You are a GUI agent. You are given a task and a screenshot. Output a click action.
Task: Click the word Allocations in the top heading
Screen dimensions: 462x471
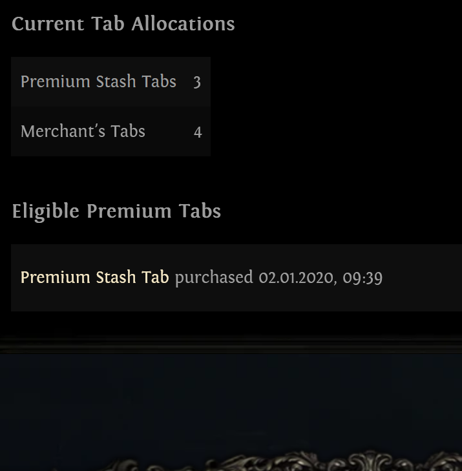tap(184, 24)
